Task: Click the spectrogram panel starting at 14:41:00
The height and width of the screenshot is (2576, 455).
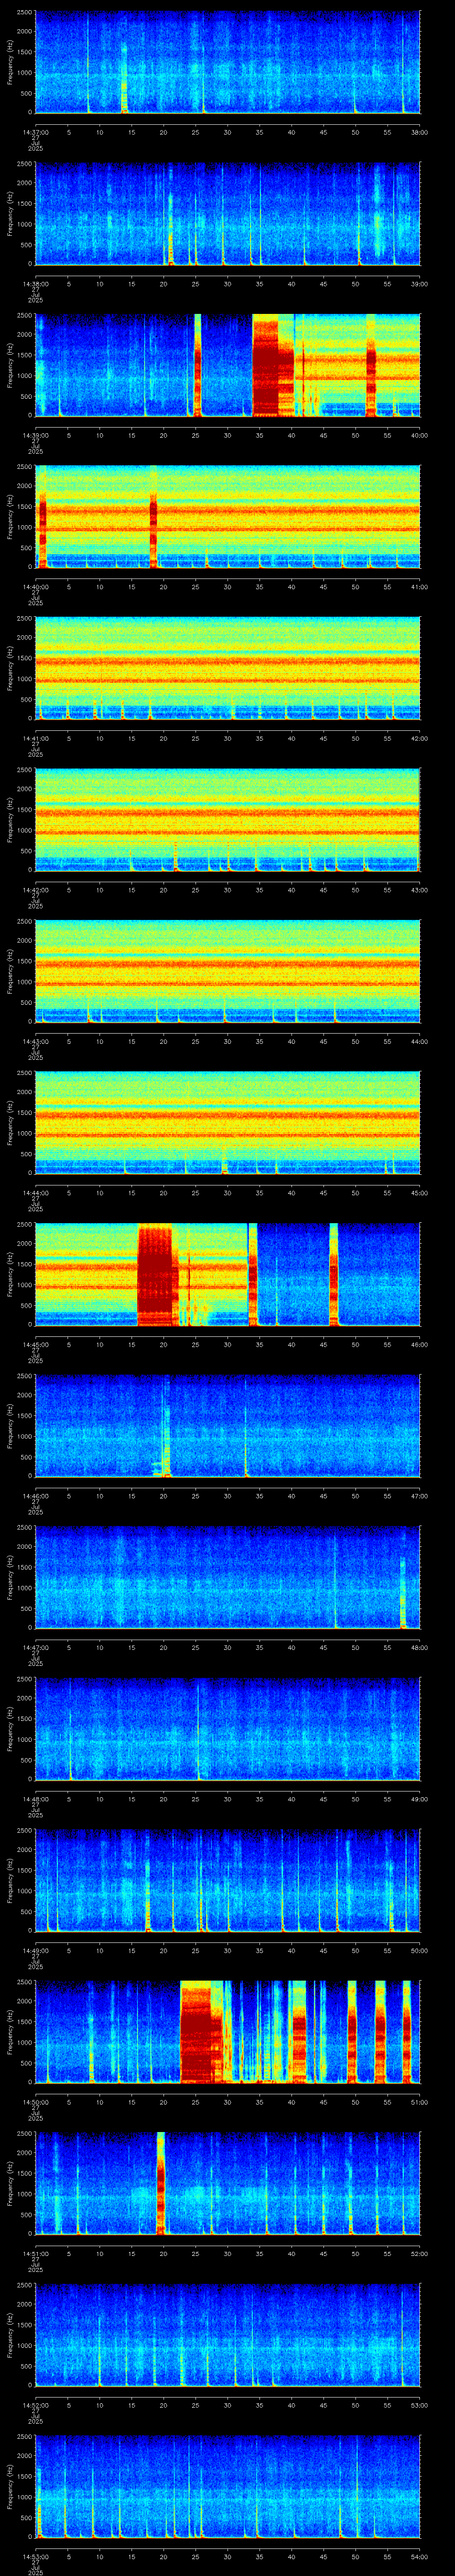Action: point(228,668)
